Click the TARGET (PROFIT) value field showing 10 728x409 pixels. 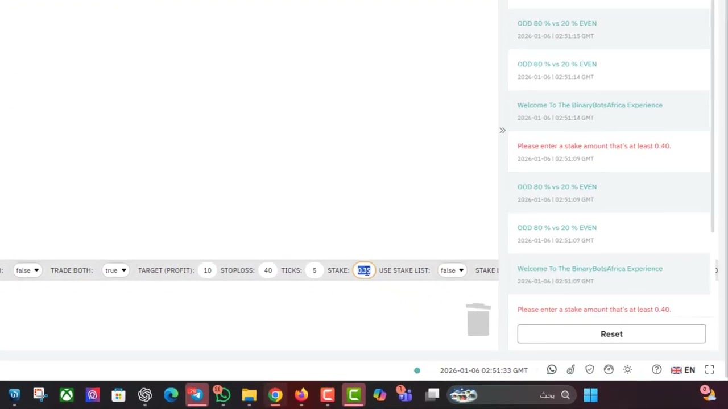[x=208, y=270]
